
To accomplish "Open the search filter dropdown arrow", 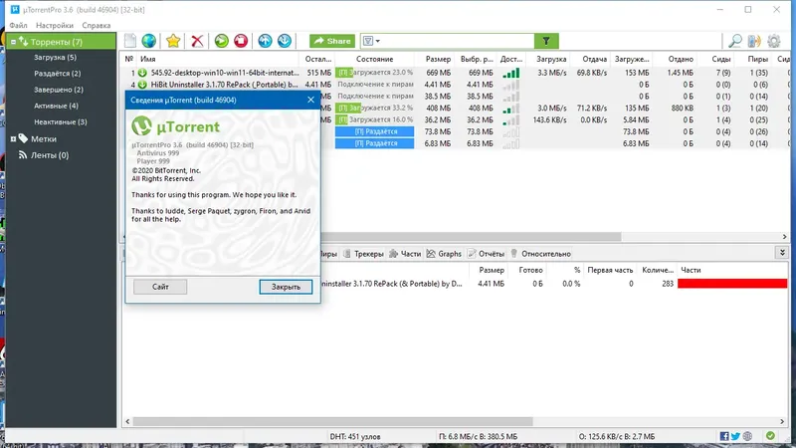I will click(378, 41).
